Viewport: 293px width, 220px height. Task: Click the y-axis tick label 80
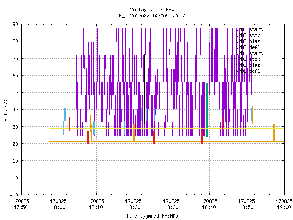[x=15, y=41]
